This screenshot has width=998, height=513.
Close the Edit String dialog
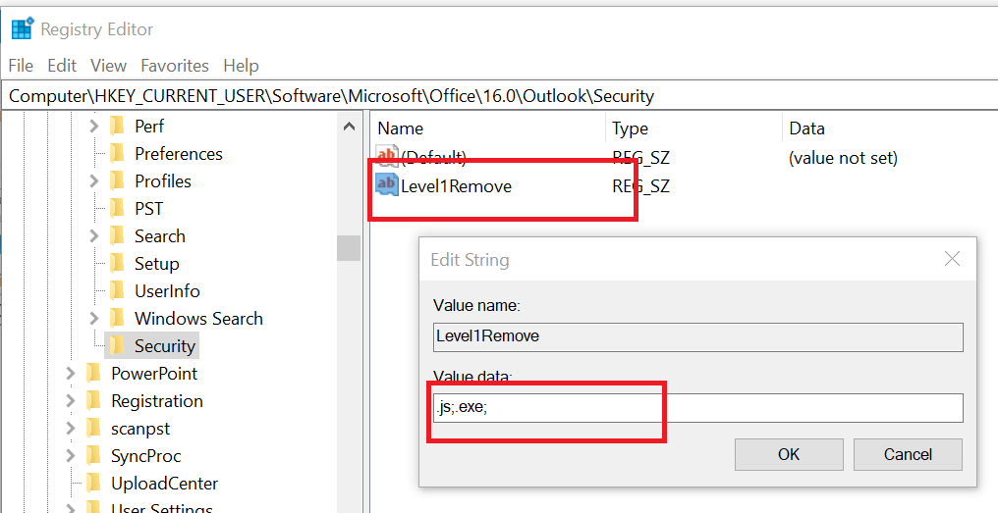tap(952, 259)
